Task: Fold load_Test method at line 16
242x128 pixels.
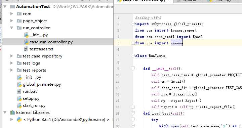Action: point(133,113)
